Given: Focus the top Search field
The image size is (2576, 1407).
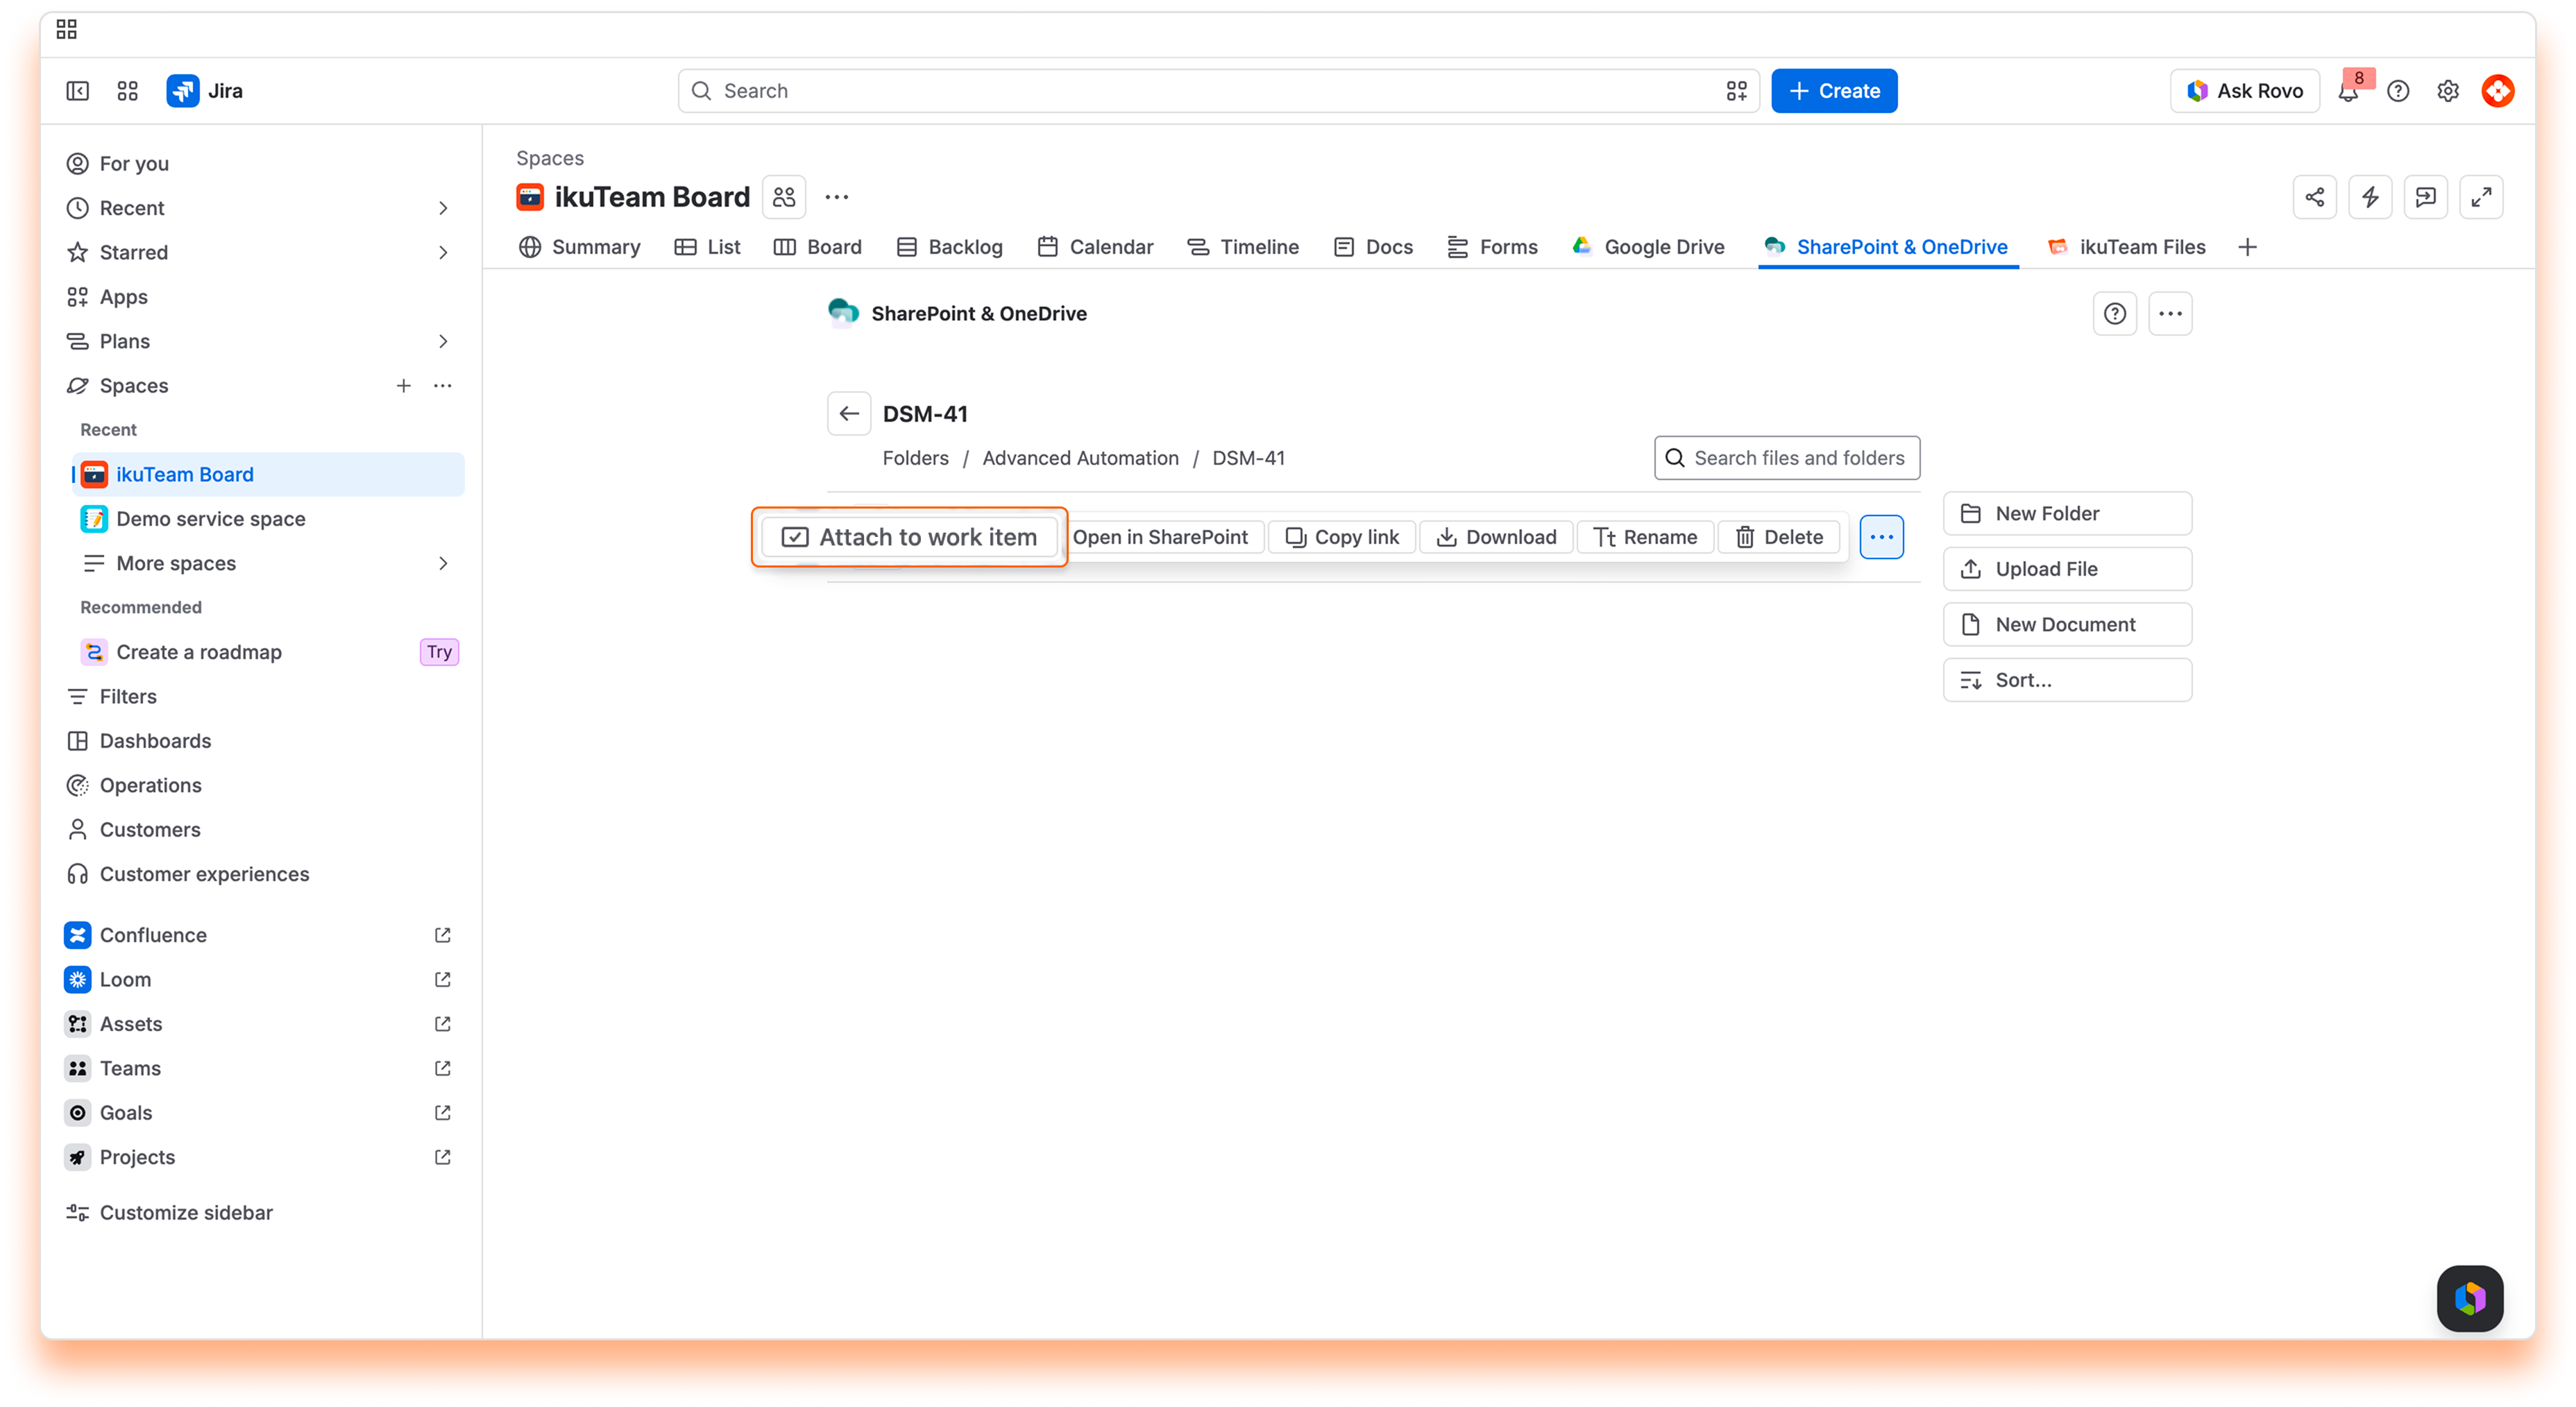Looking at the screenshot, I should tap(1218, 91).
